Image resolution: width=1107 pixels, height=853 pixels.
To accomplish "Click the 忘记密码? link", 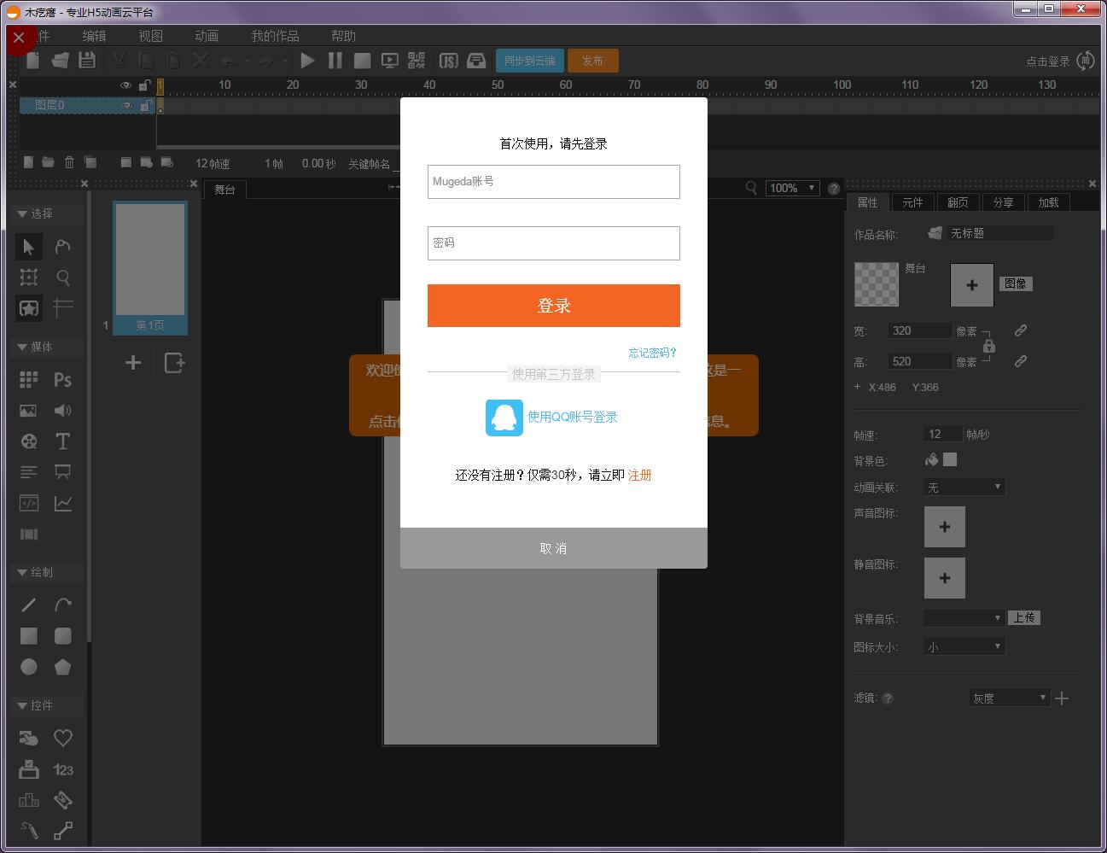I will pos(652,353).
